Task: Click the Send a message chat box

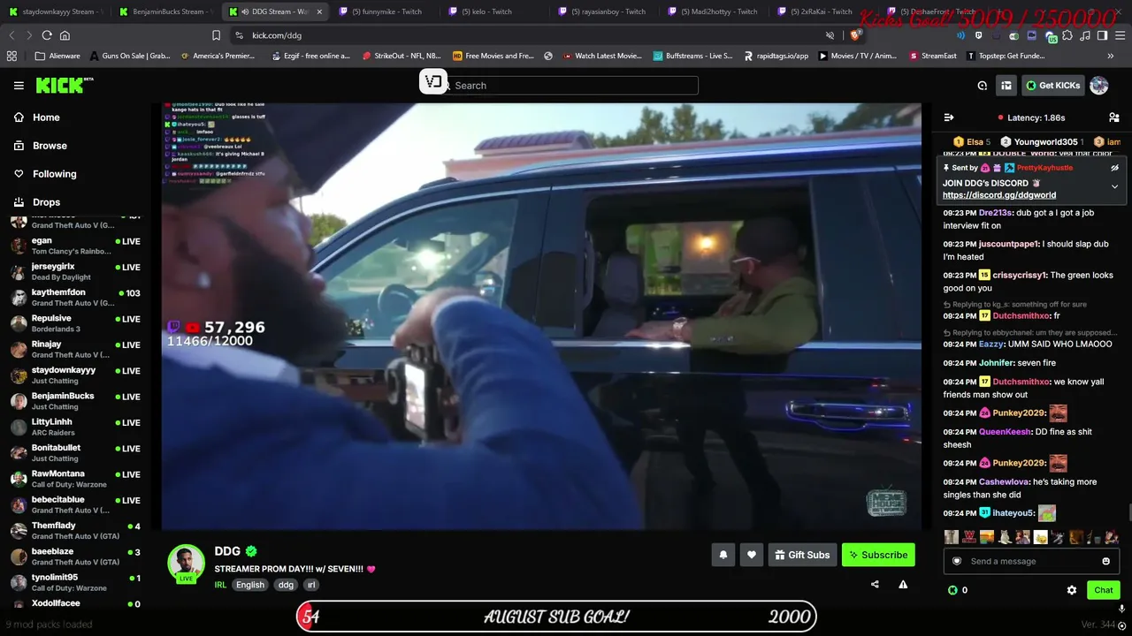Action: click(1030, 561)
